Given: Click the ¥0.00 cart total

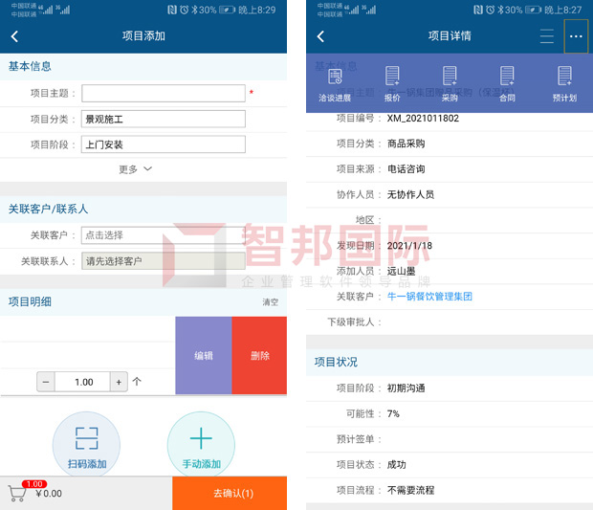Looking at the screenshot, I should click(x=49, y=494).
